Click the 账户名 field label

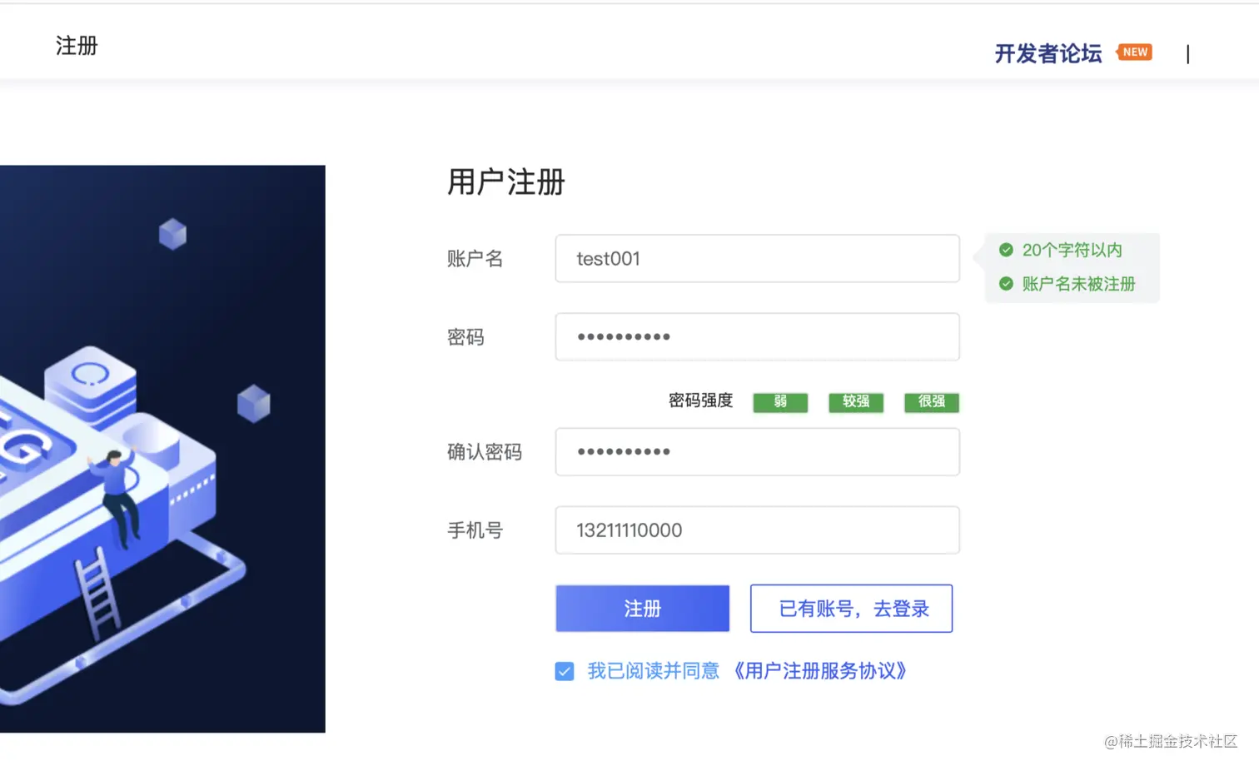coord(475,259)
